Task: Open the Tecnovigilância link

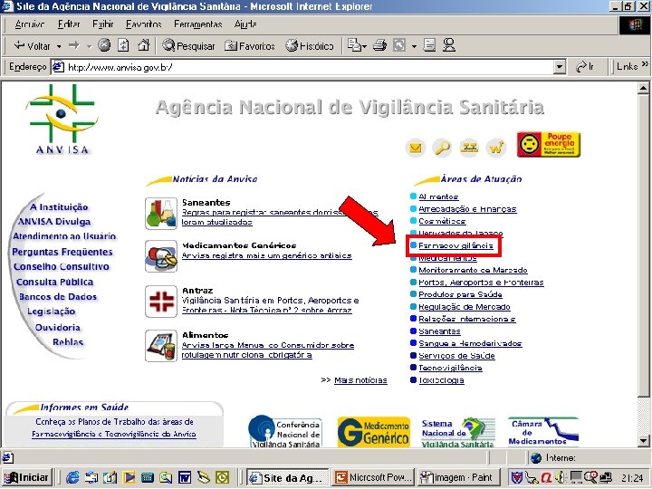Action: point(450,368)
